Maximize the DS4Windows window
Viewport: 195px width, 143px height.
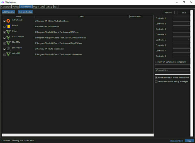(x=184, y=2)
